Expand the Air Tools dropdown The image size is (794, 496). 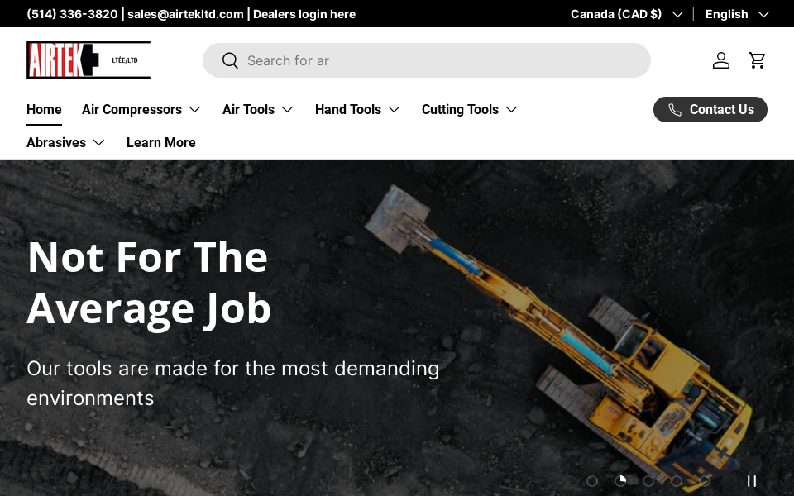[257, 109]
